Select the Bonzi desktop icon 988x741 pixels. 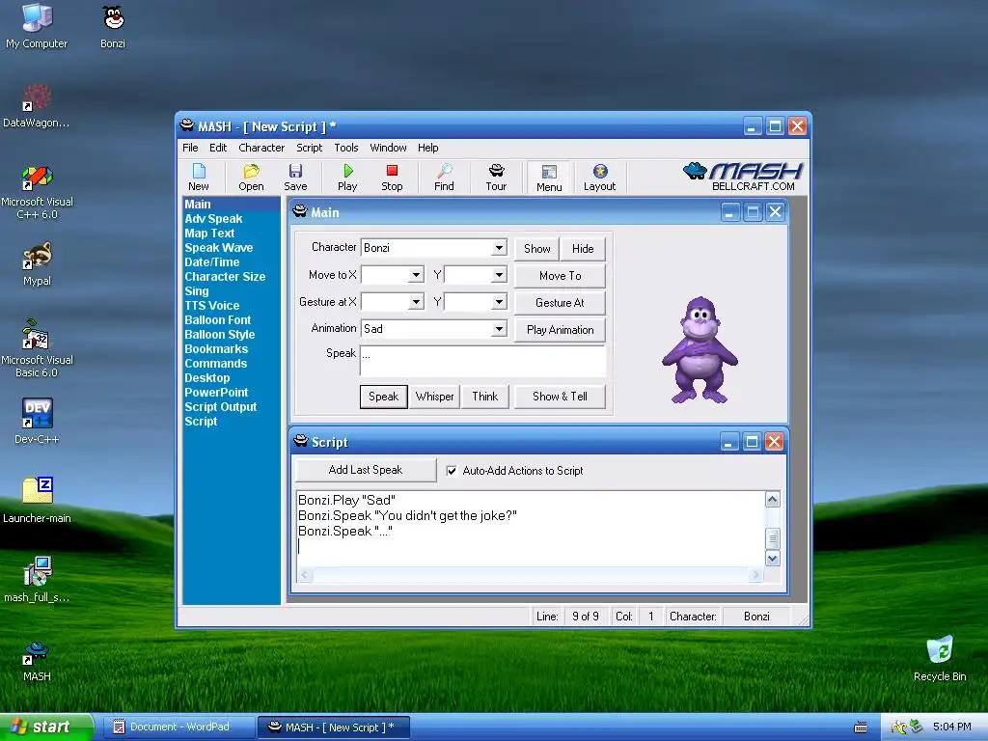click(113, 26)
